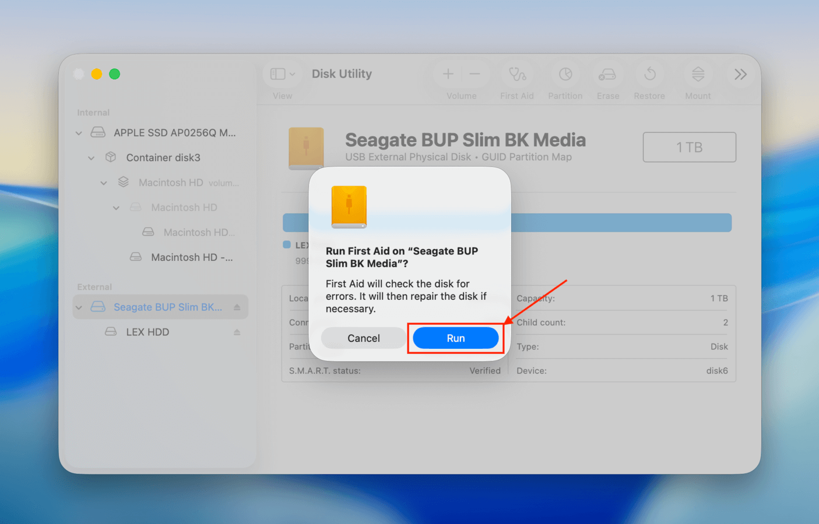Click the Run button to start First Aid
The image size is (819, 524).
click(x=455, y=338)
